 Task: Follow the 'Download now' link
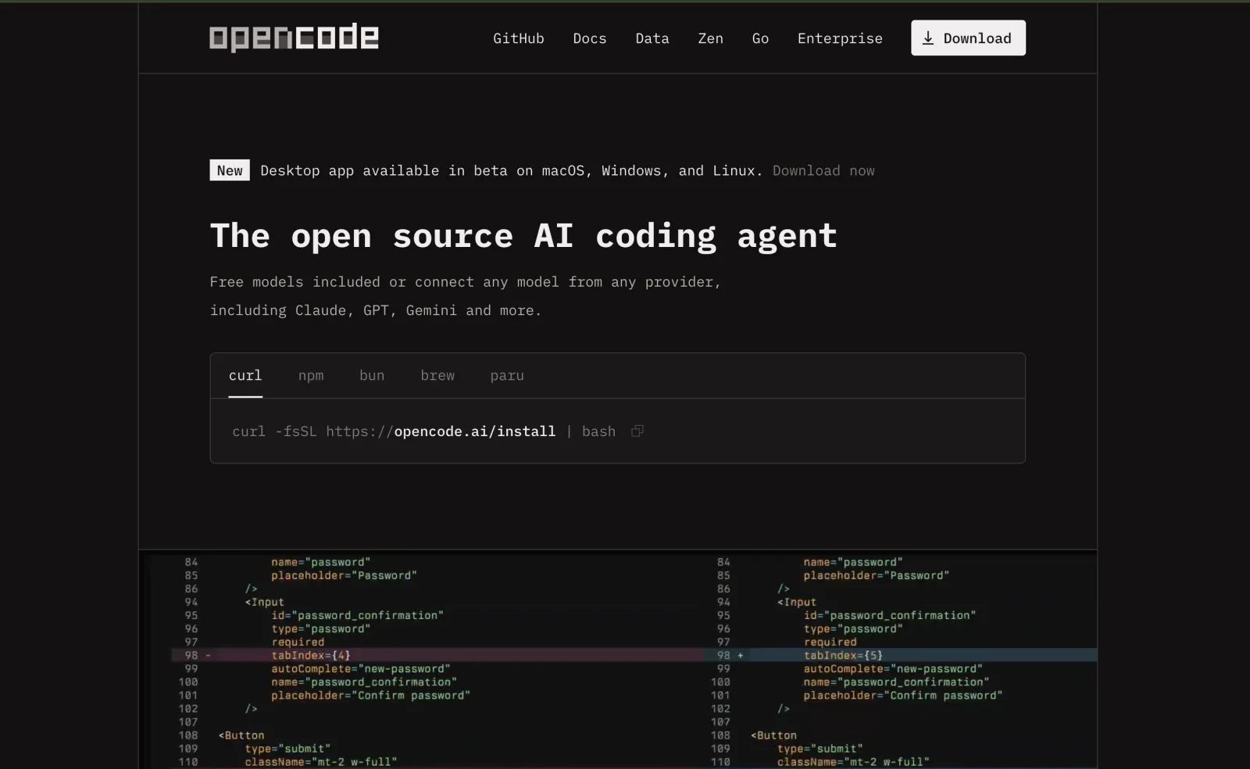823,170
